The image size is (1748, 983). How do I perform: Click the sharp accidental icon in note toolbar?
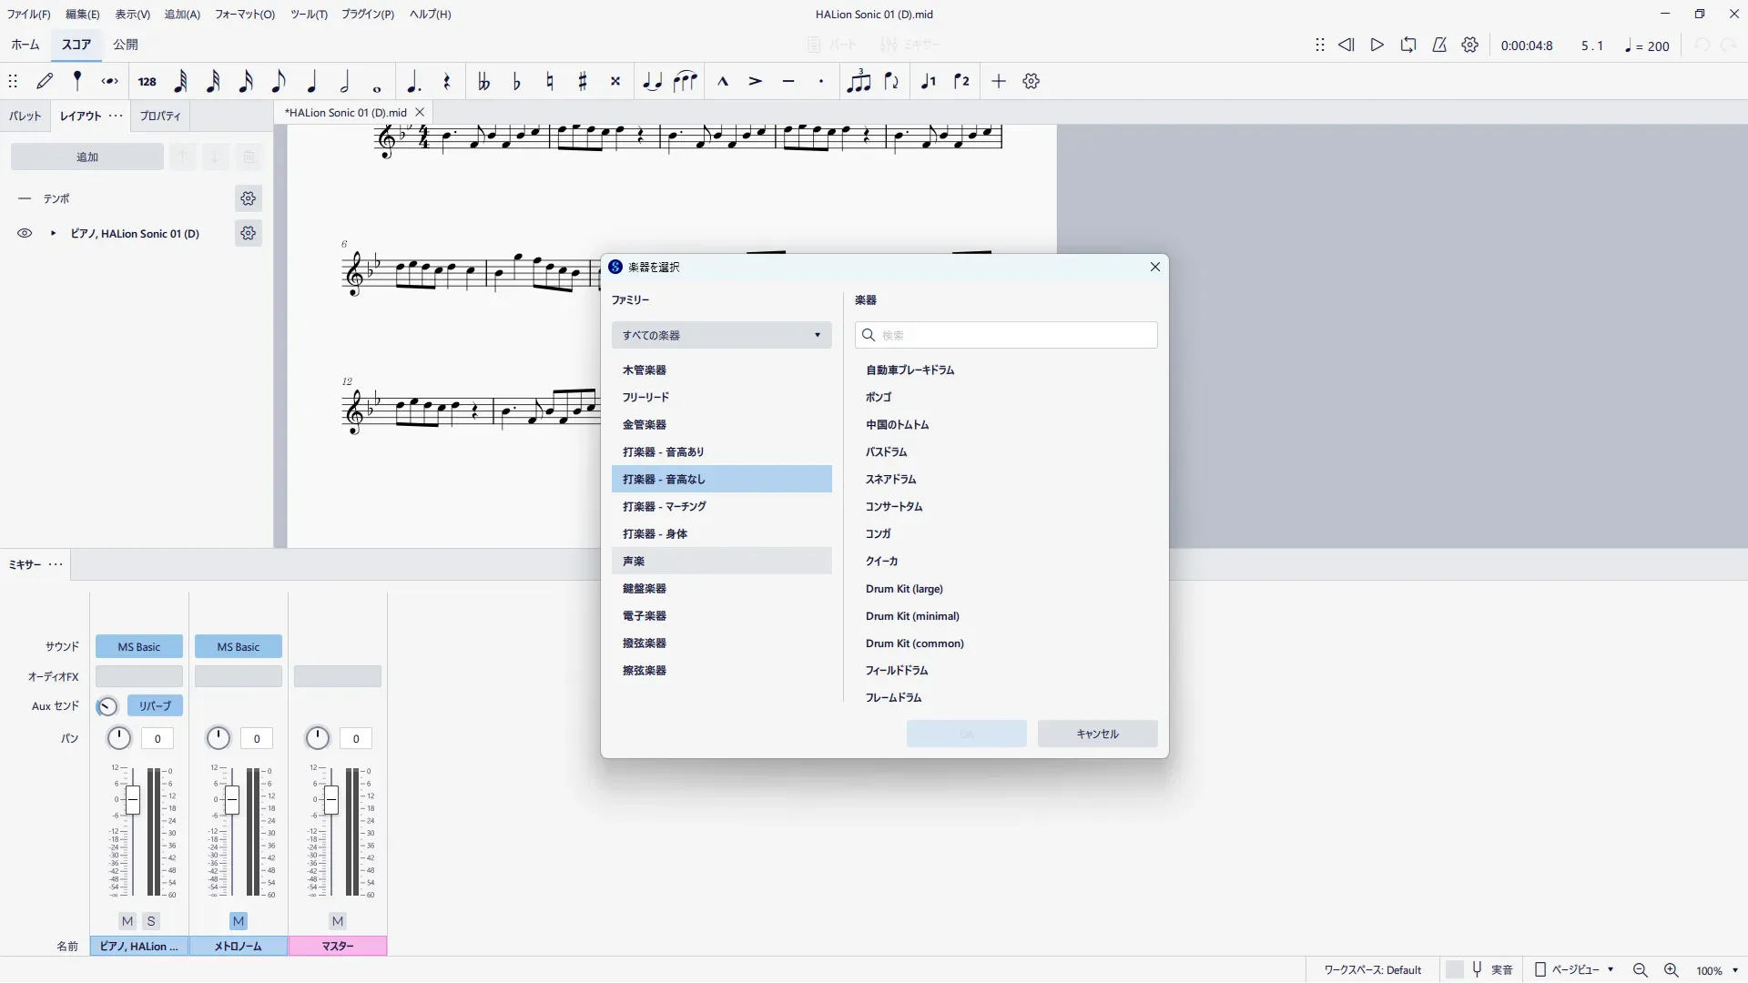[x=583, y=82]
